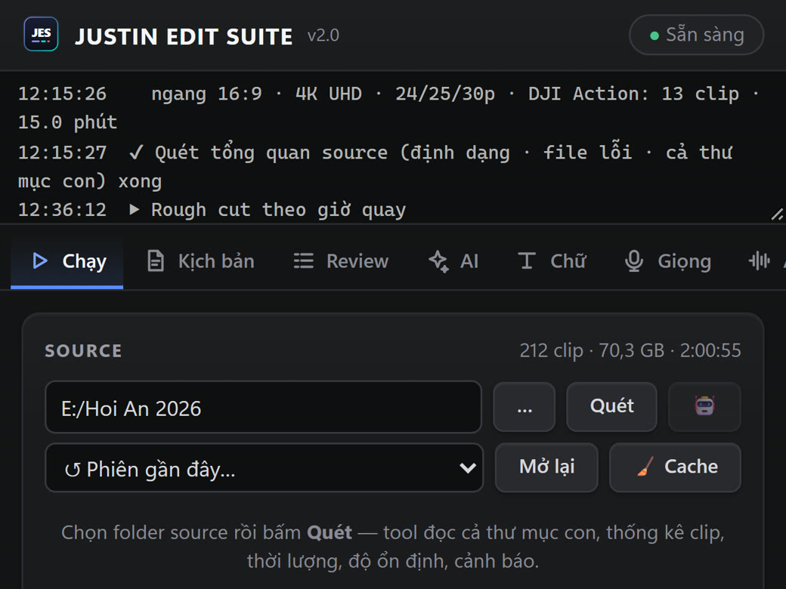Click the JUSTIN EDIT SUITE title
Viewport: 786px width, 589px height.
(x=184, y=36)
